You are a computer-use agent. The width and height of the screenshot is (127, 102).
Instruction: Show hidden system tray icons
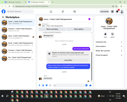point(108,96)
